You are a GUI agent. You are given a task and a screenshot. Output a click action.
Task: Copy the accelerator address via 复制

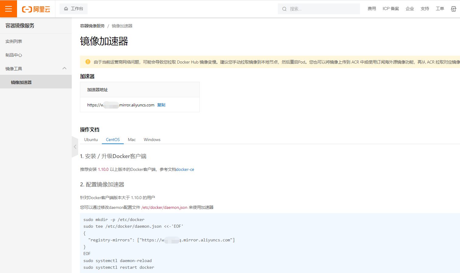161,105
